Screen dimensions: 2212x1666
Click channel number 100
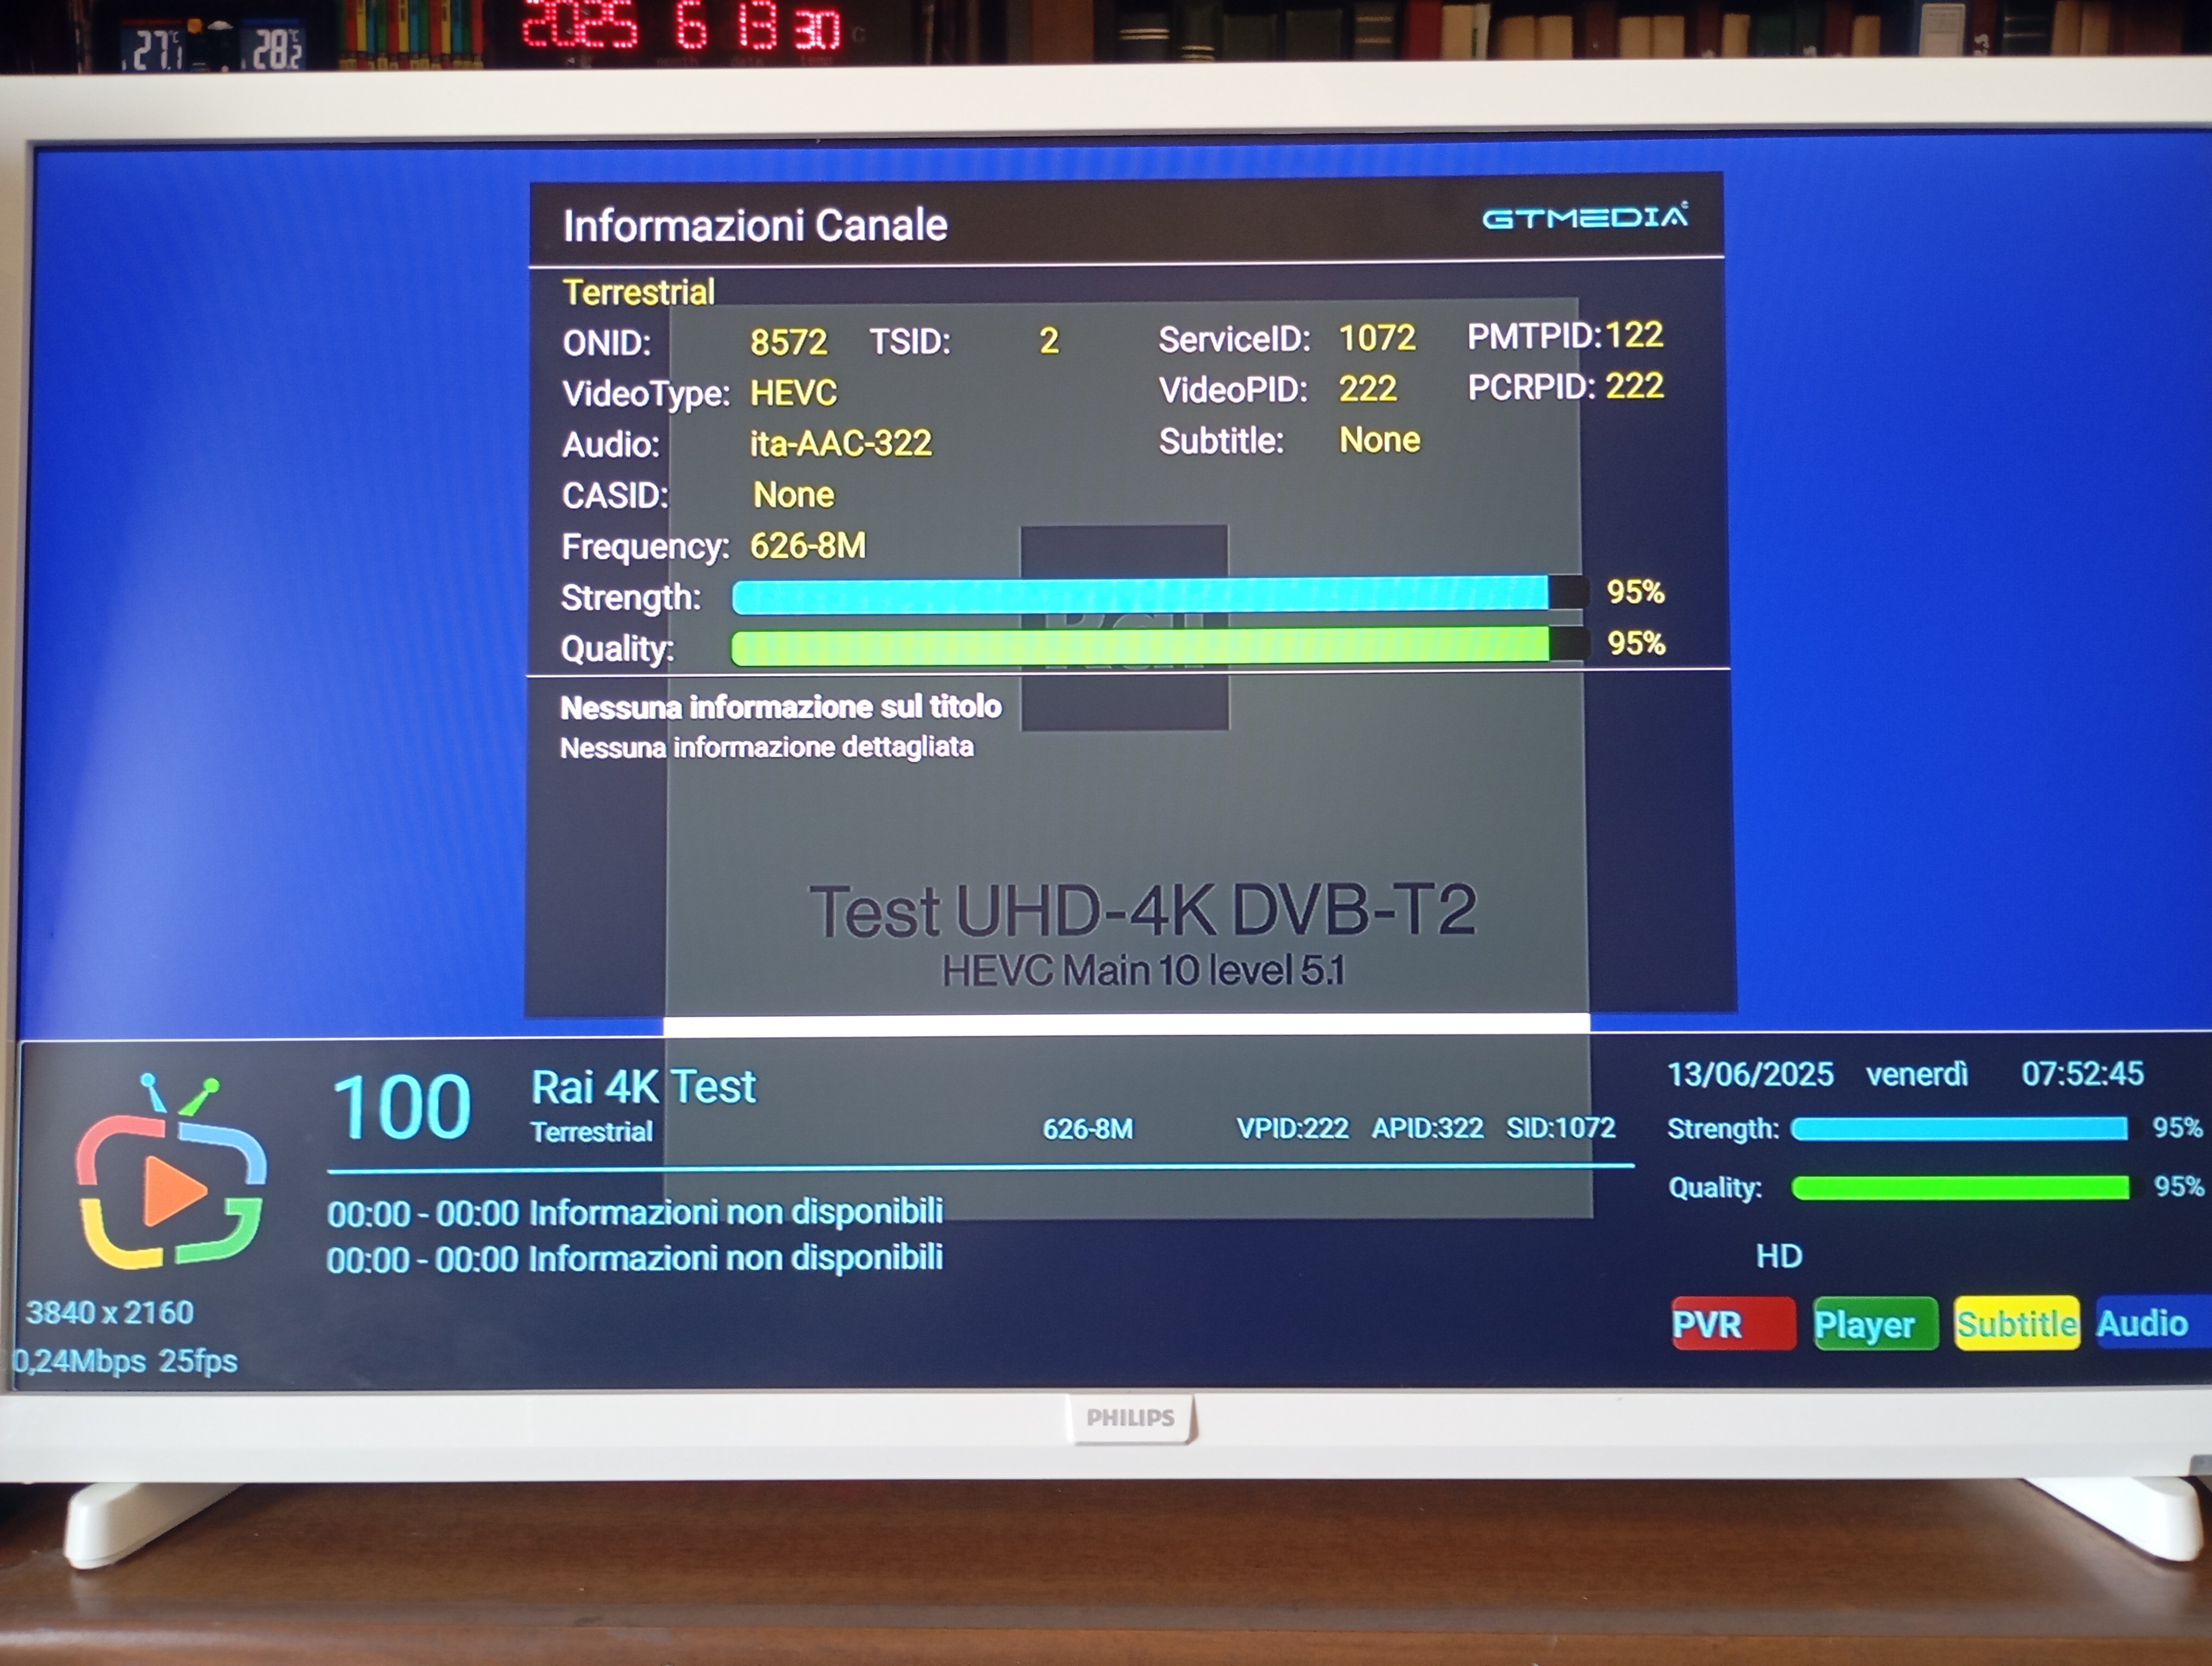(x=401, y=1107)
